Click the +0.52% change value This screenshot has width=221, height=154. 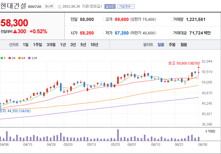[38, 31]
